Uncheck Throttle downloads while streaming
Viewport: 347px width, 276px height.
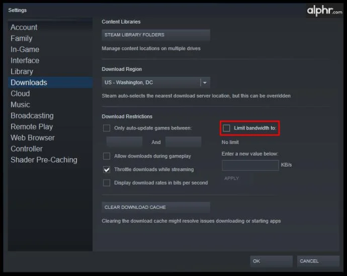(107, 170)
